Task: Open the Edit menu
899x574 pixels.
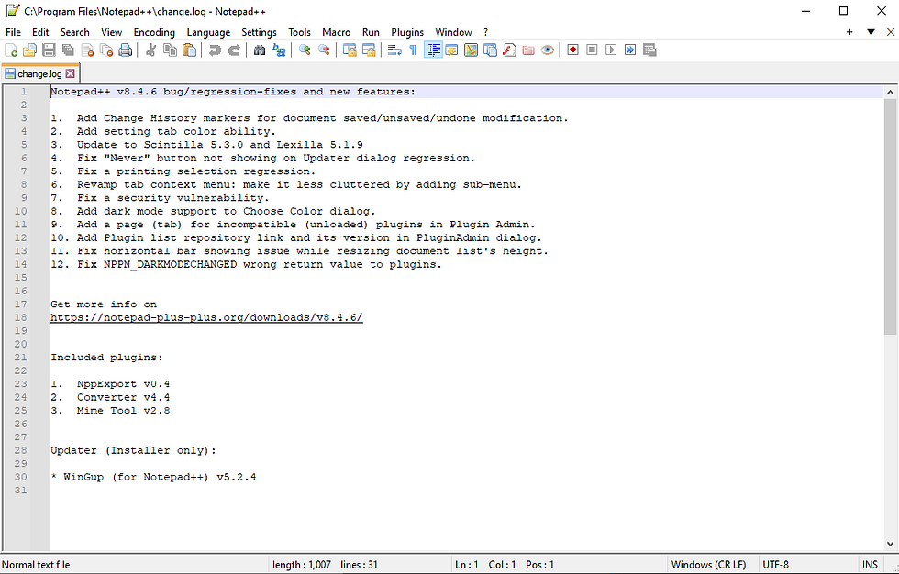Action: tap(40, 32)
